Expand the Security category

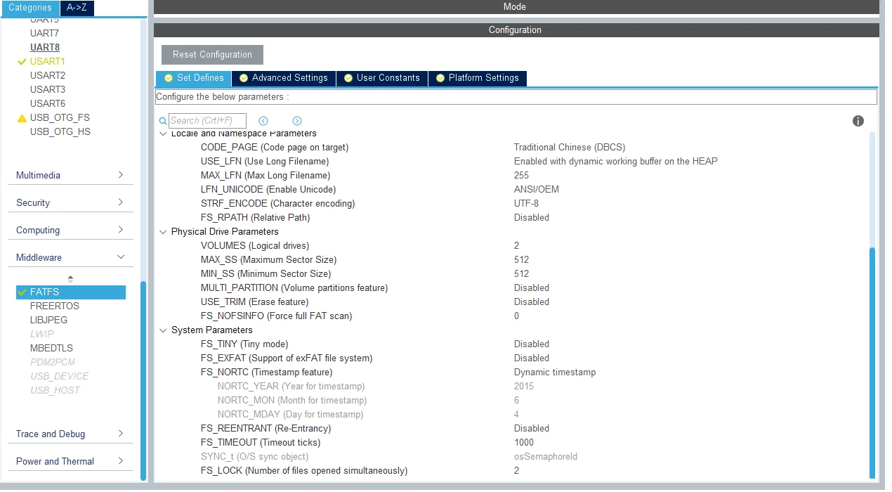(121, 202)
